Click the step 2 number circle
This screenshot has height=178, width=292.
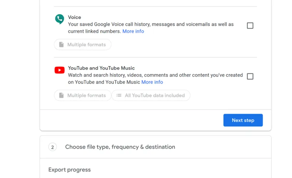pyautogui.click(x=52, y=147)
